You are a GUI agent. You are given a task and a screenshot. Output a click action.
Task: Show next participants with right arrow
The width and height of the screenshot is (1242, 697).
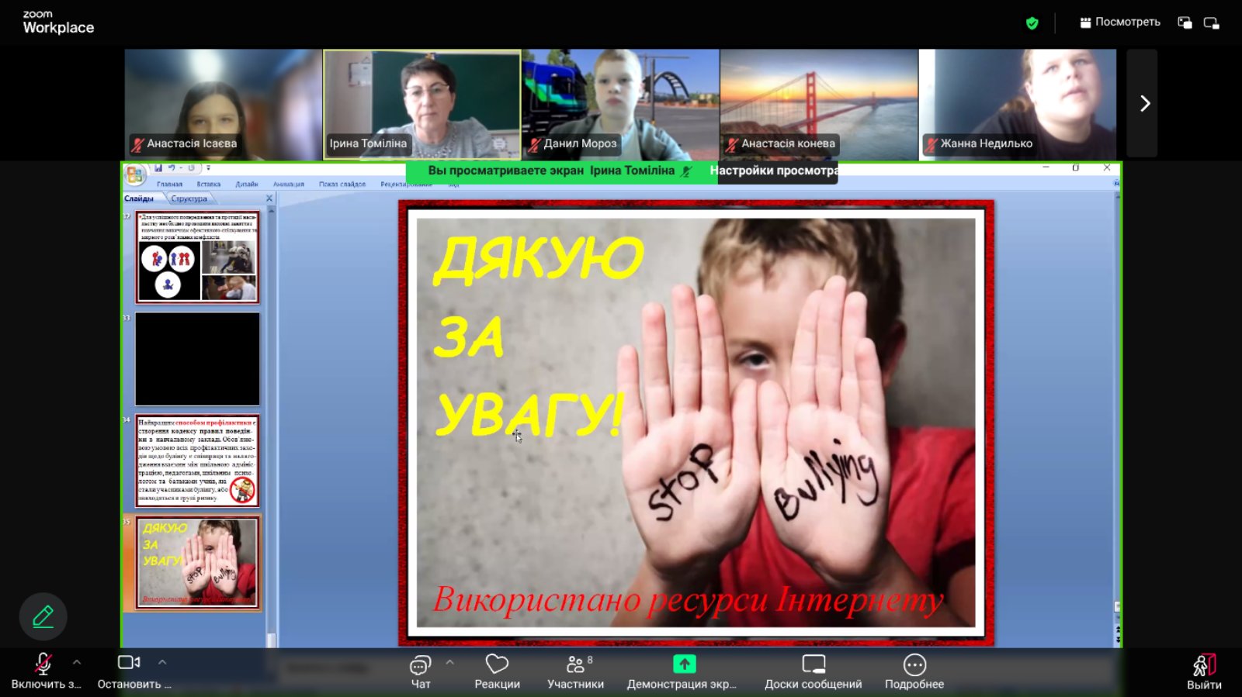click(1144, 104)
